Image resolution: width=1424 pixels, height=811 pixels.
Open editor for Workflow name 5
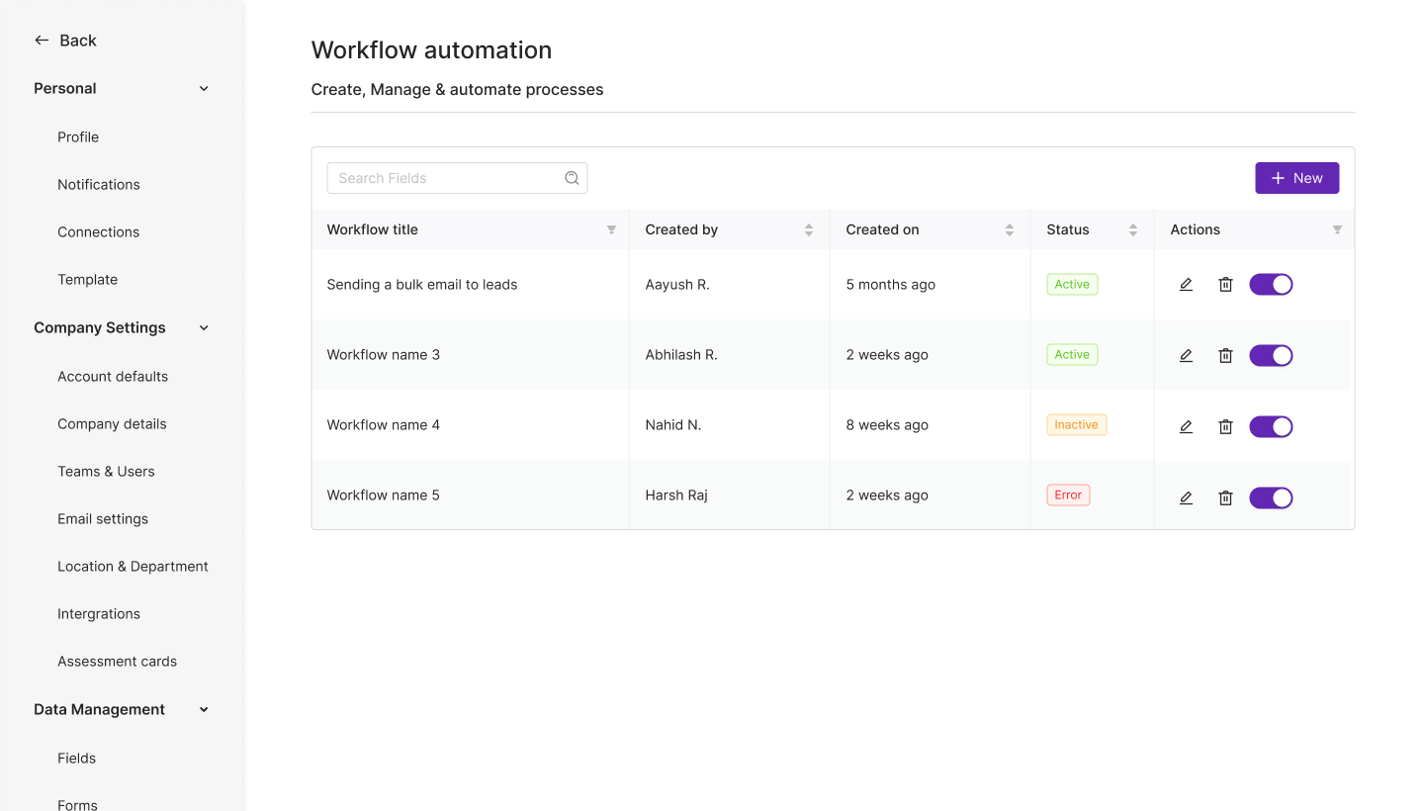coord(1186,497)
